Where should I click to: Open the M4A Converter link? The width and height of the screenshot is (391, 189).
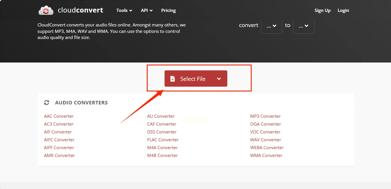pyautogui.click(x=162, y=148)
